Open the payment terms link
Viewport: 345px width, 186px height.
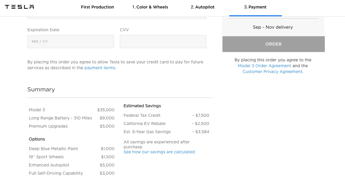pos(100,68)
